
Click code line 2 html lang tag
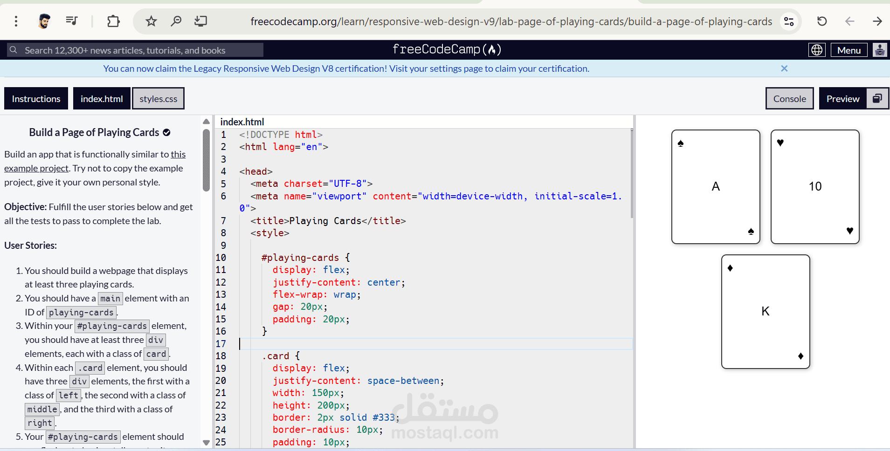pos(284,147)
